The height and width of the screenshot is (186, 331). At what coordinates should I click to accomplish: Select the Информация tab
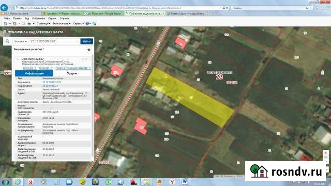[x=34, y=73]
